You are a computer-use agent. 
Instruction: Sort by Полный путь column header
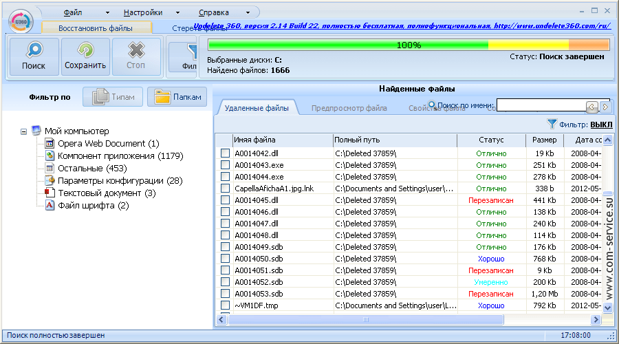(x=395, y=140)
